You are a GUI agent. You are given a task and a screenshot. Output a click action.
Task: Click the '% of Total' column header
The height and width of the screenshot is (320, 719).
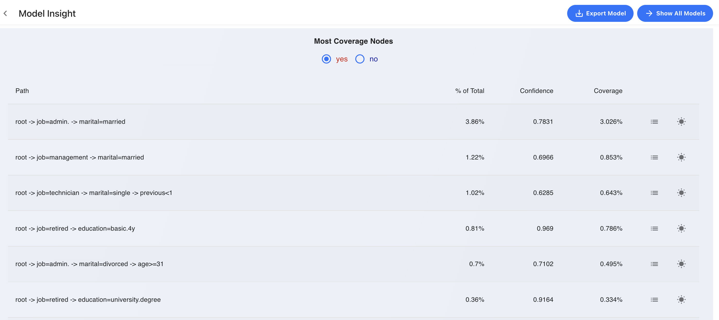coord(470,91)
